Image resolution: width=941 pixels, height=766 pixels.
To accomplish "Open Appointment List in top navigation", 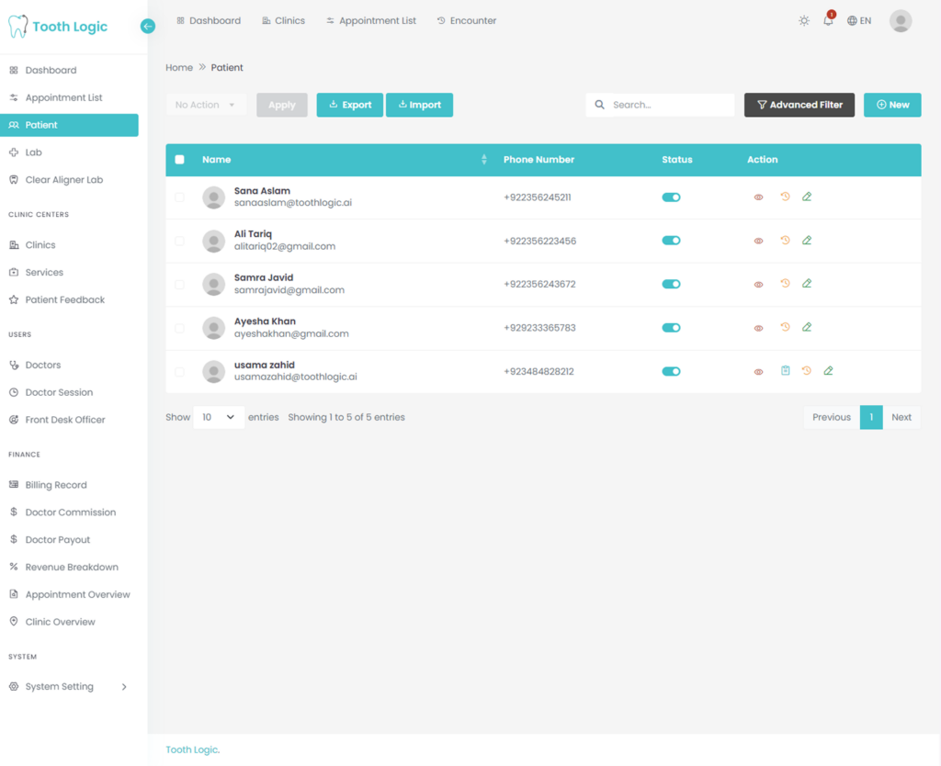I will (x=371, y=20).
